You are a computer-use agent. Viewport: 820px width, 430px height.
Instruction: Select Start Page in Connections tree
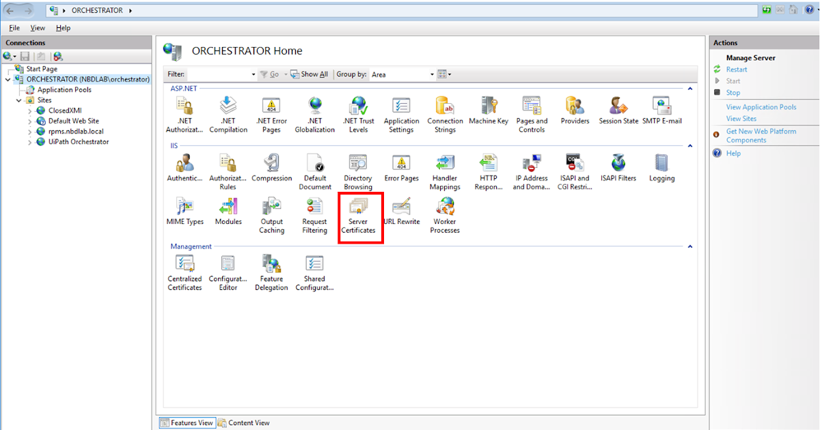coord(42,69)
